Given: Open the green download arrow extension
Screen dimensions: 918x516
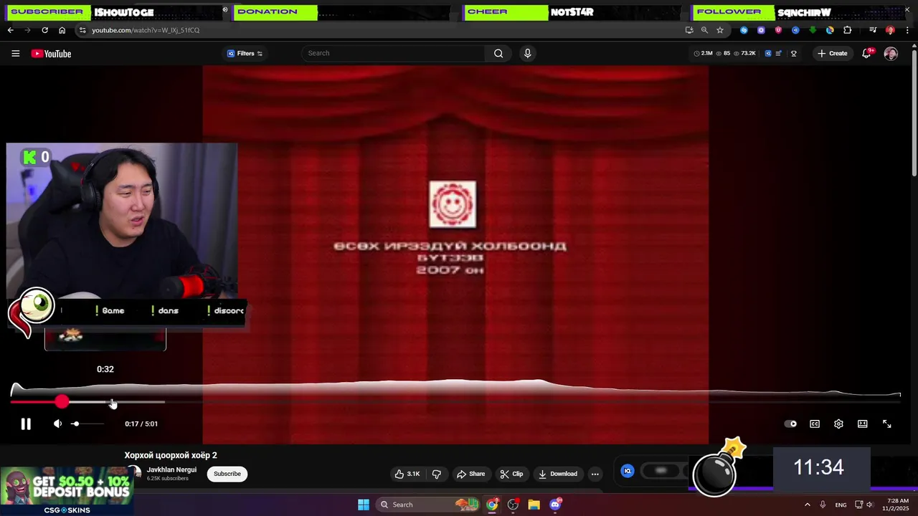Looking at the screenshot, I should pyautogui.click(x=813, y=30).
